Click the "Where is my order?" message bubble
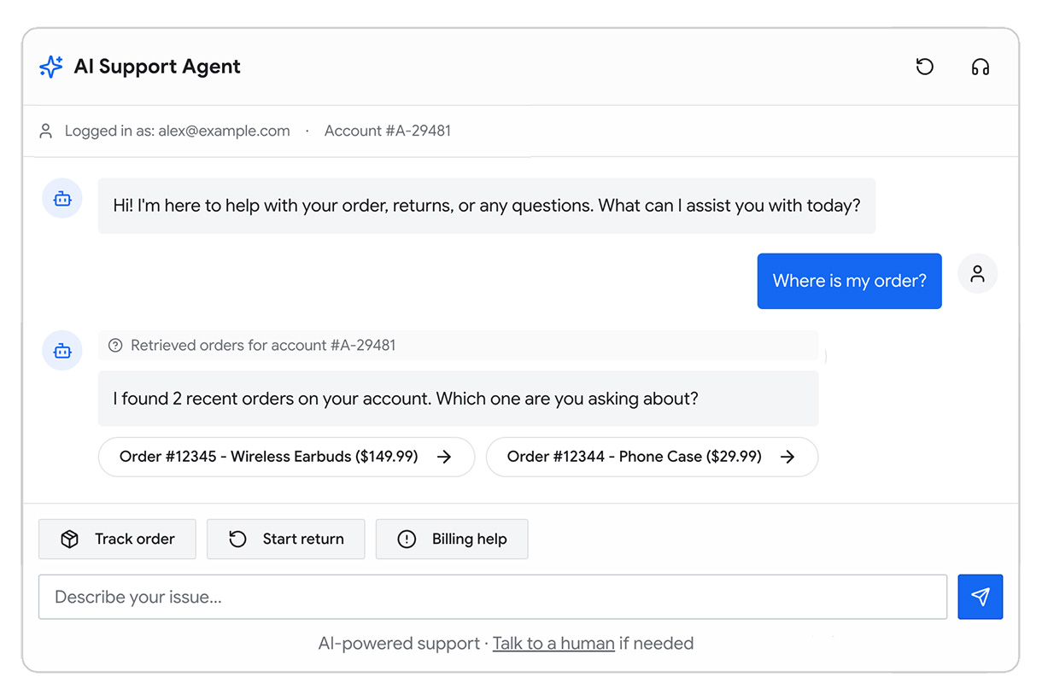 click(x=849, y=281)
